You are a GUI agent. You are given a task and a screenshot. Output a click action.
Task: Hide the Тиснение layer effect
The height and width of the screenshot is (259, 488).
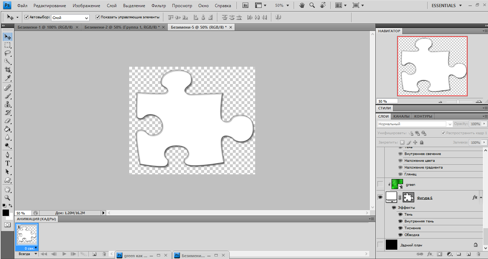coord(400,228)
